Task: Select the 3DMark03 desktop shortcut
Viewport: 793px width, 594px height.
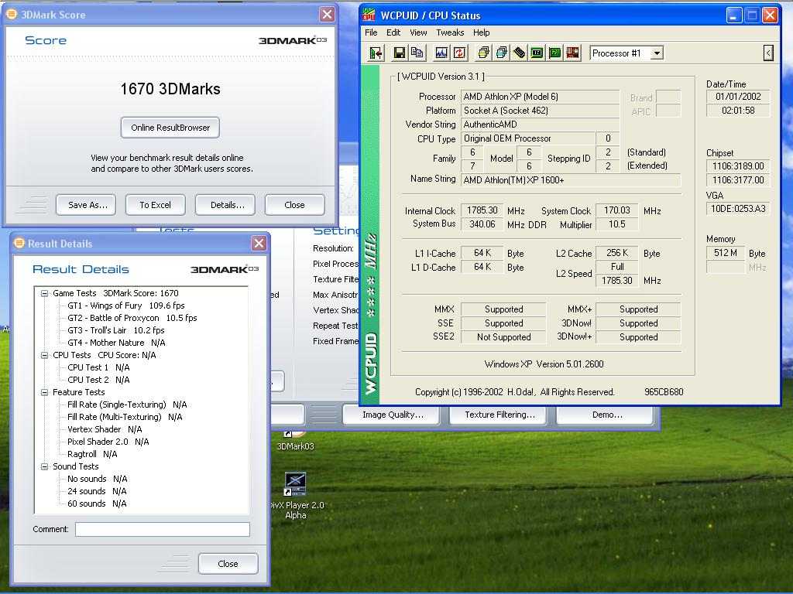Action: pos(295,440)
